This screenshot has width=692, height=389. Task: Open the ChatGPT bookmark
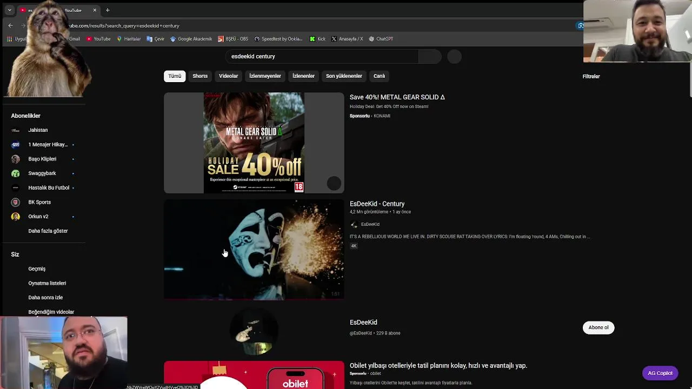[x=381, y=39]
